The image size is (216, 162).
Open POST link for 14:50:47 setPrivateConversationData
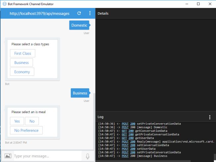point(125,152)
